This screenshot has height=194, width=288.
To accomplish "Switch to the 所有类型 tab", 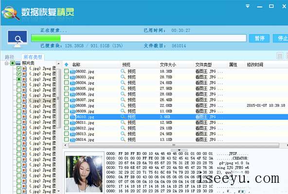I will (33, 57).
